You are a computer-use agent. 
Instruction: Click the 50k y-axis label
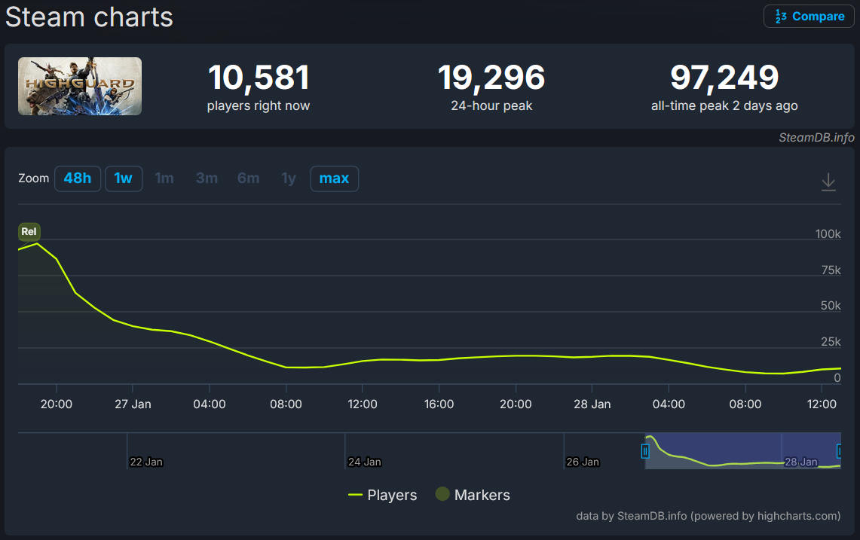point(831,305)
